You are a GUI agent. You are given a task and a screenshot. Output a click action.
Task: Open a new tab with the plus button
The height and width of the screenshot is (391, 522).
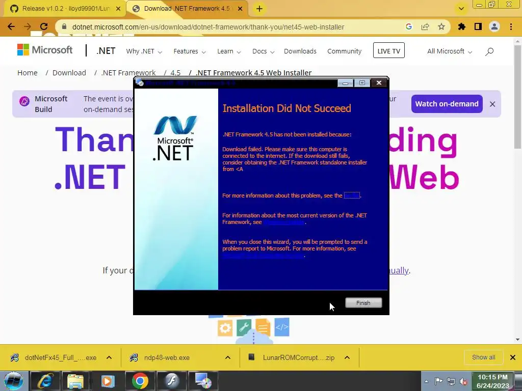(259, 9)
